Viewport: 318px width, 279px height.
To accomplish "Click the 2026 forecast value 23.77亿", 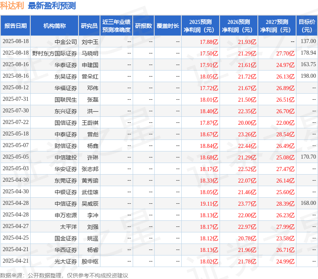I will click(247, 204).
